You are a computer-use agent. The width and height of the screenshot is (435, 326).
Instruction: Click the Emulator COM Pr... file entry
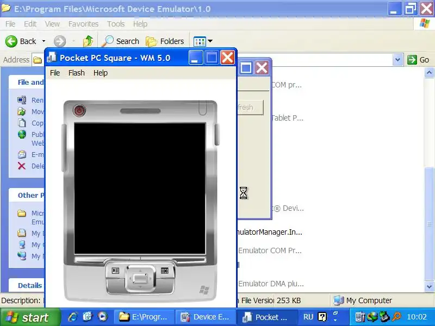point(270,250)
